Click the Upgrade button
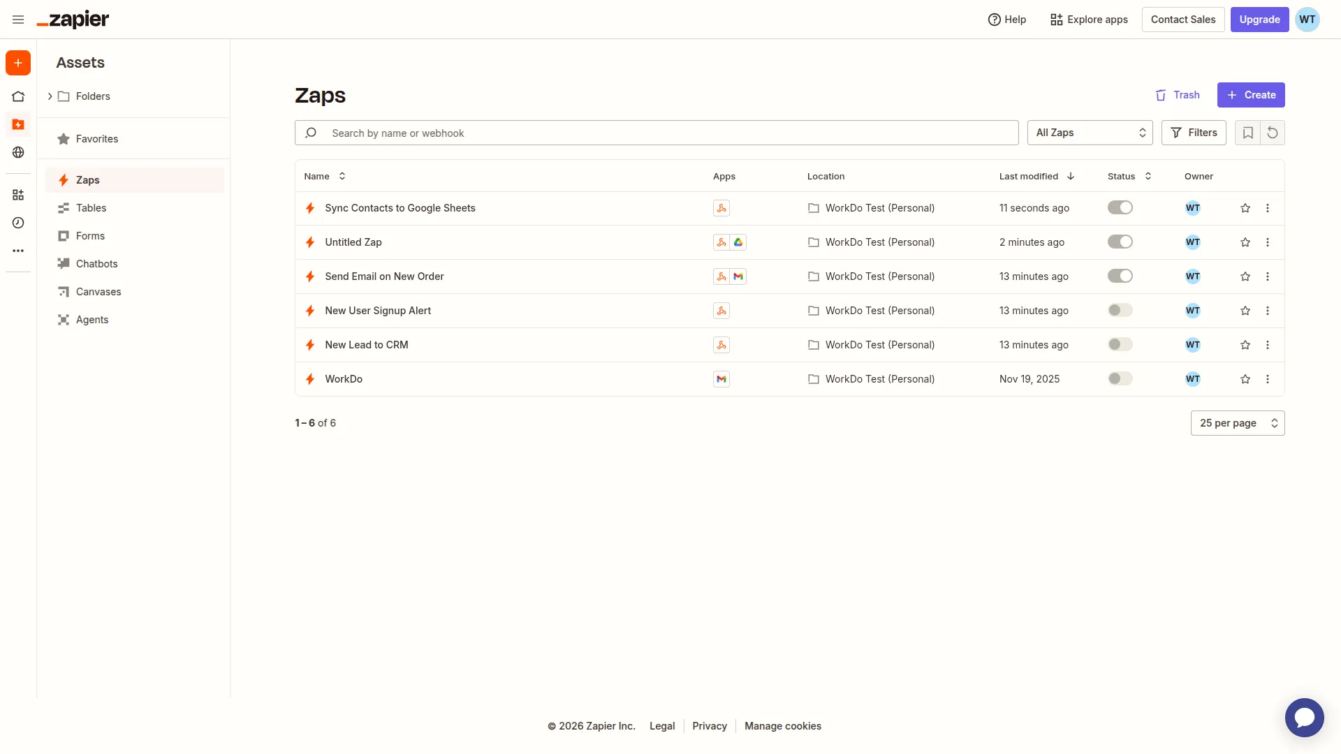 pos(1259,20)
